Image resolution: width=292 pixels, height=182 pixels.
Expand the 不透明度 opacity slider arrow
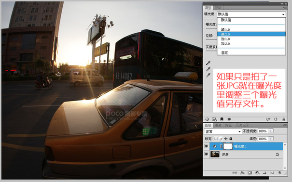(x=271, y=131)
